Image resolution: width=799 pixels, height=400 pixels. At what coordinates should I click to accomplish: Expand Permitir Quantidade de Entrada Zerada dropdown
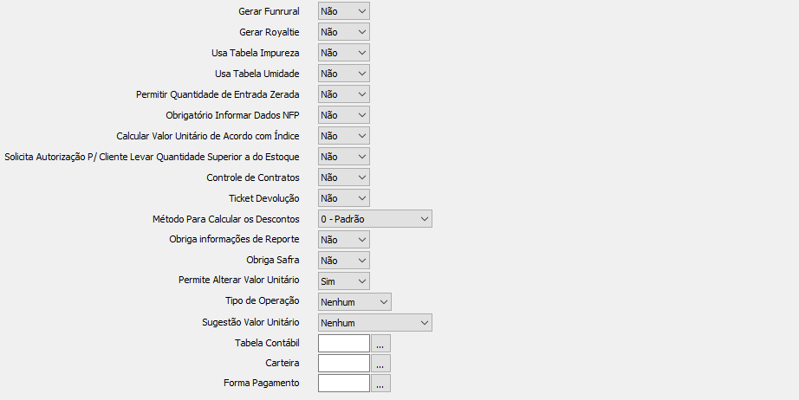[344, 94]
